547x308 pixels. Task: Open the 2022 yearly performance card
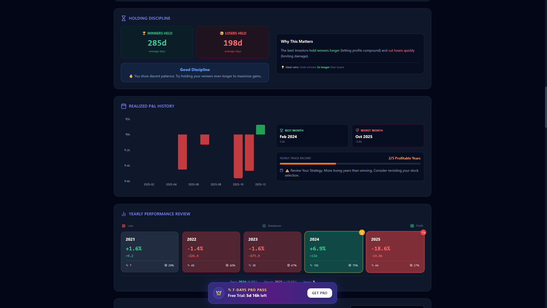(211, 252)
